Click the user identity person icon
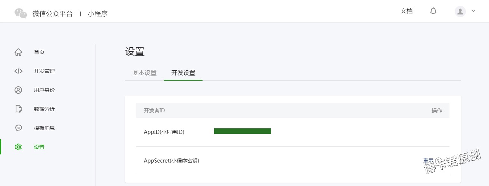 point(18,90)
